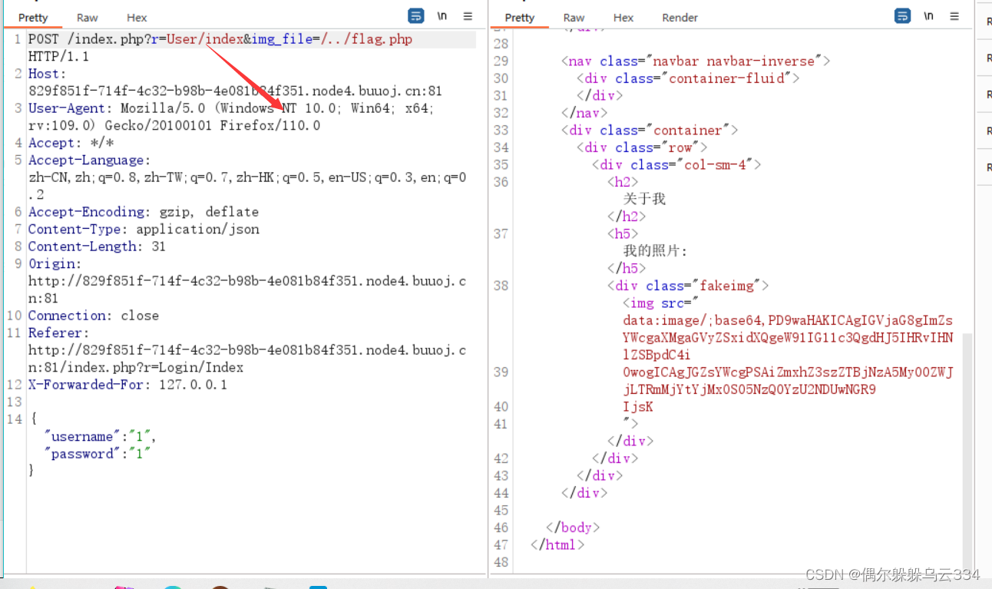Click the Accept-Language header name
This screenshot has height=589, width=992.
90,160
